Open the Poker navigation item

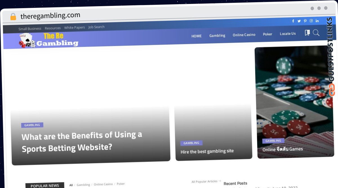pos(268,34)
